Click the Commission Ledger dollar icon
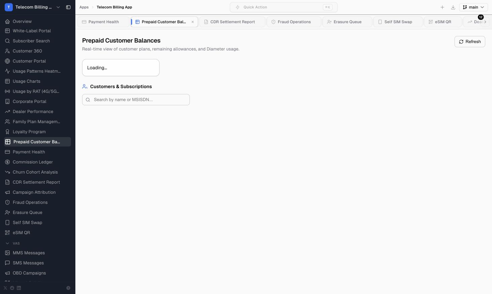Screen dimensions: 492x294 (x=7, y=162)
